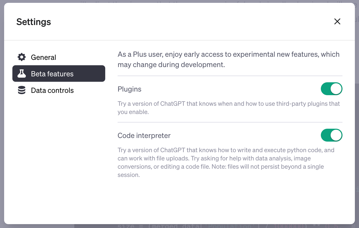Click the Settings dialog title
The height and width of the screenshot is (228, 359).
click(34, 22)
